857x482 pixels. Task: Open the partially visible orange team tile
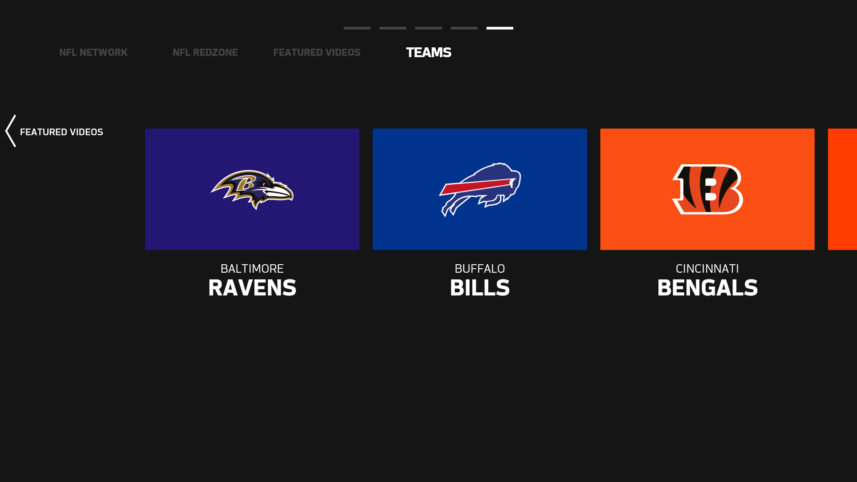coord(842,189)
